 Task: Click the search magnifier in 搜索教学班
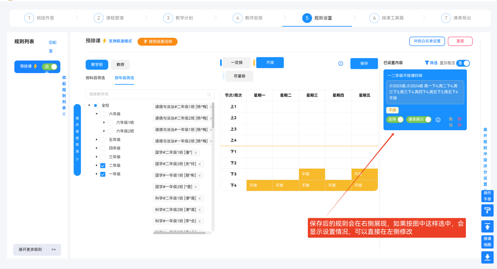[209, 94]
